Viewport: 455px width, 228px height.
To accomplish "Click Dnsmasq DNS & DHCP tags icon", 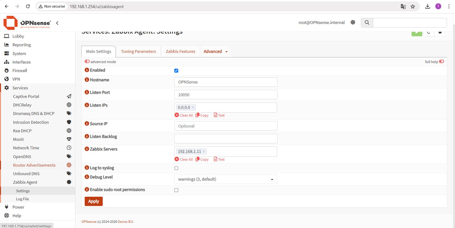I will point(69,113).
